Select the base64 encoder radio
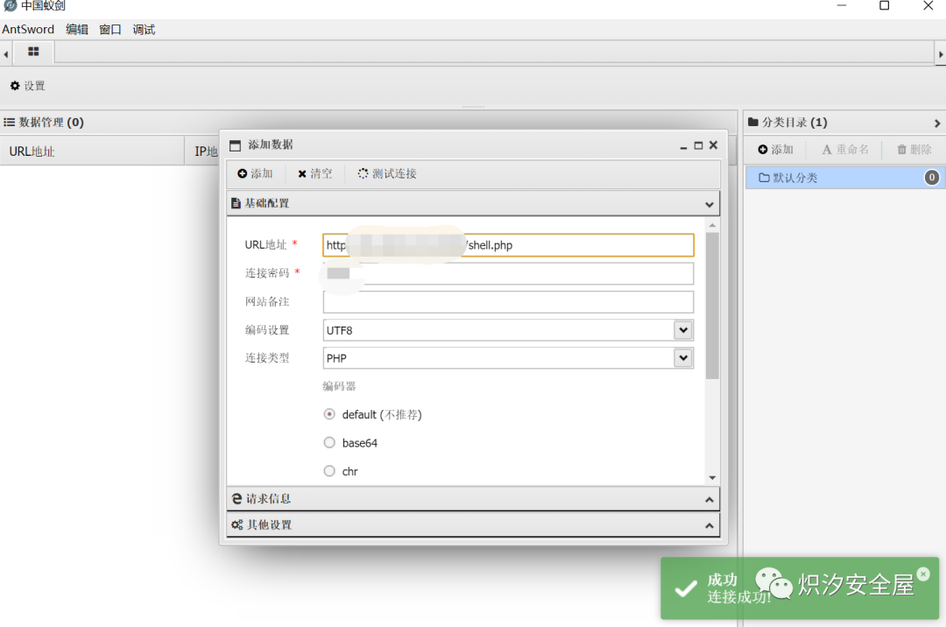Image resolution: width=946 pixels, height=627 pixels. [x=329, y=442]
